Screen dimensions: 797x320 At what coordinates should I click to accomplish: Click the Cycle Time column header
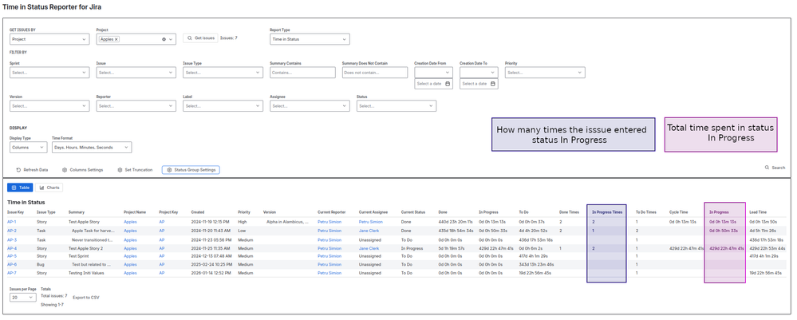coord(677,211)
